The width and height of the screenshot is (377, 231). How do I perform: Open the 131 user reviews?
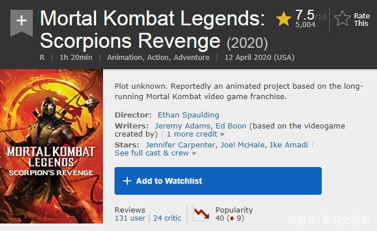130,218
